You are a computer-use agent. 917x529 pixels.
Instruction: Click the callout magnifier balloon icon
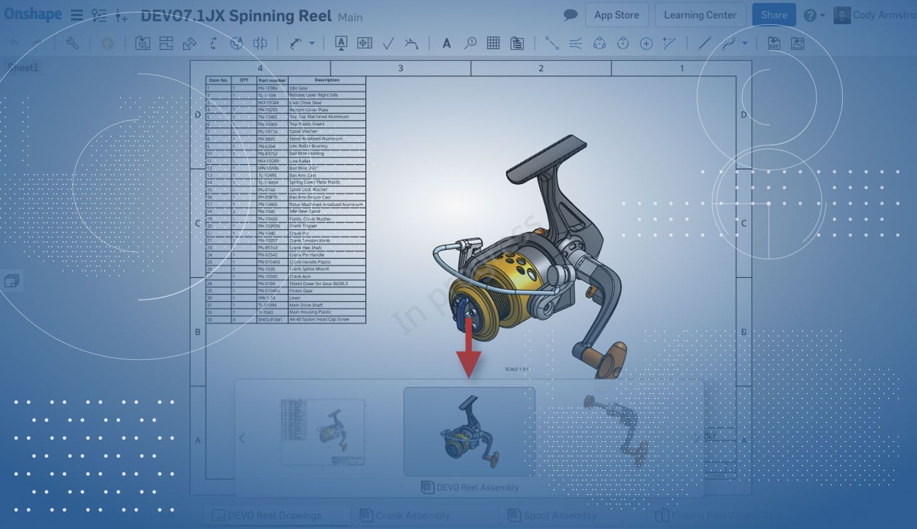coord(470,43)
